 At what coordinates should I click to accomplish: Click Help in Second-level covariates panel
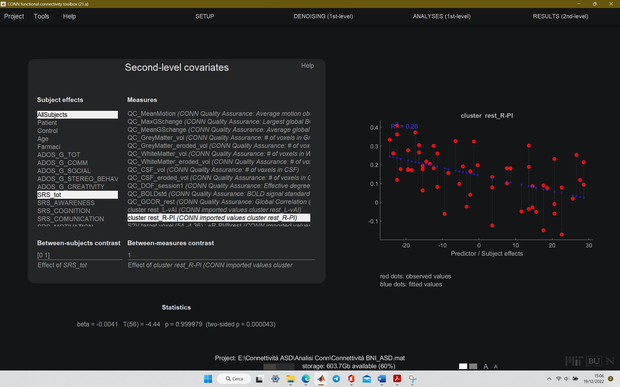tap(307, 66)
